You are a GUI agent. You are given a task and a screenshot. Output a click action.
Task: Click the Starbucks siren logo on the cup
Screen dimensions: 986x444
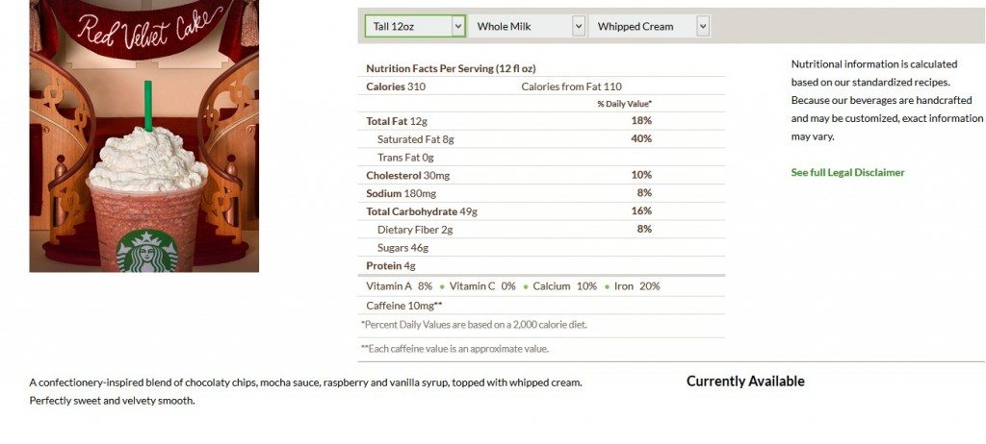click(147, 252)
